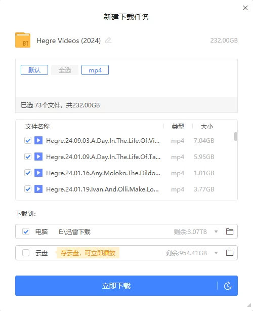
Task: Sort by 类型 column header
Action: (178, 126)
